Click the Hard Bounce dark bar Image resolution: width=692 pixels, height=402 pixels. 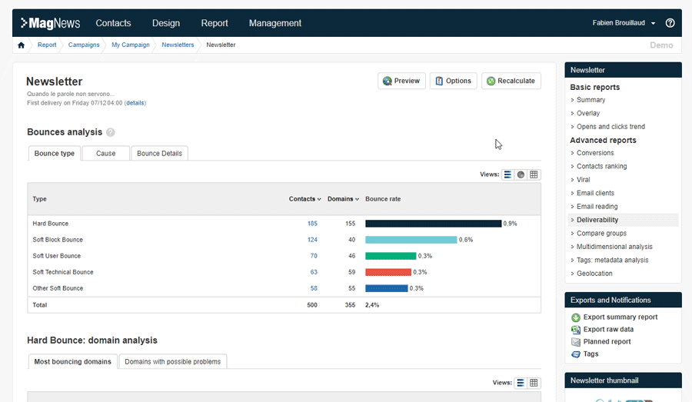click(433, 224)
